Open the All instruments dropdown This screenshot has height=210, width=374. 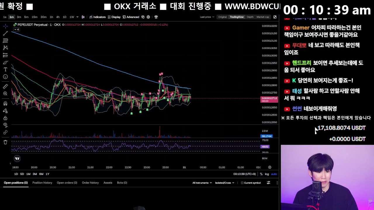coord(202,183)
